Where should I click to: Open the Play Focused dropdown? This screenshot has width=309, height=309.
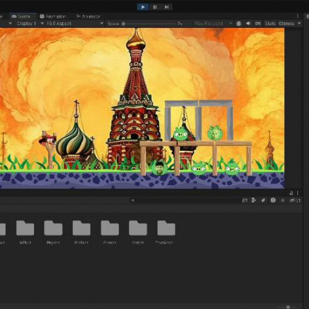coord(213,23)
